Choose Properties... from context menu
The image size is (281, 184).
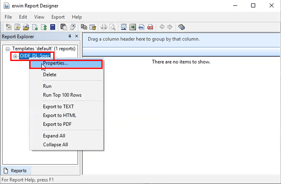pyautogui.click(x=66, y=64)
